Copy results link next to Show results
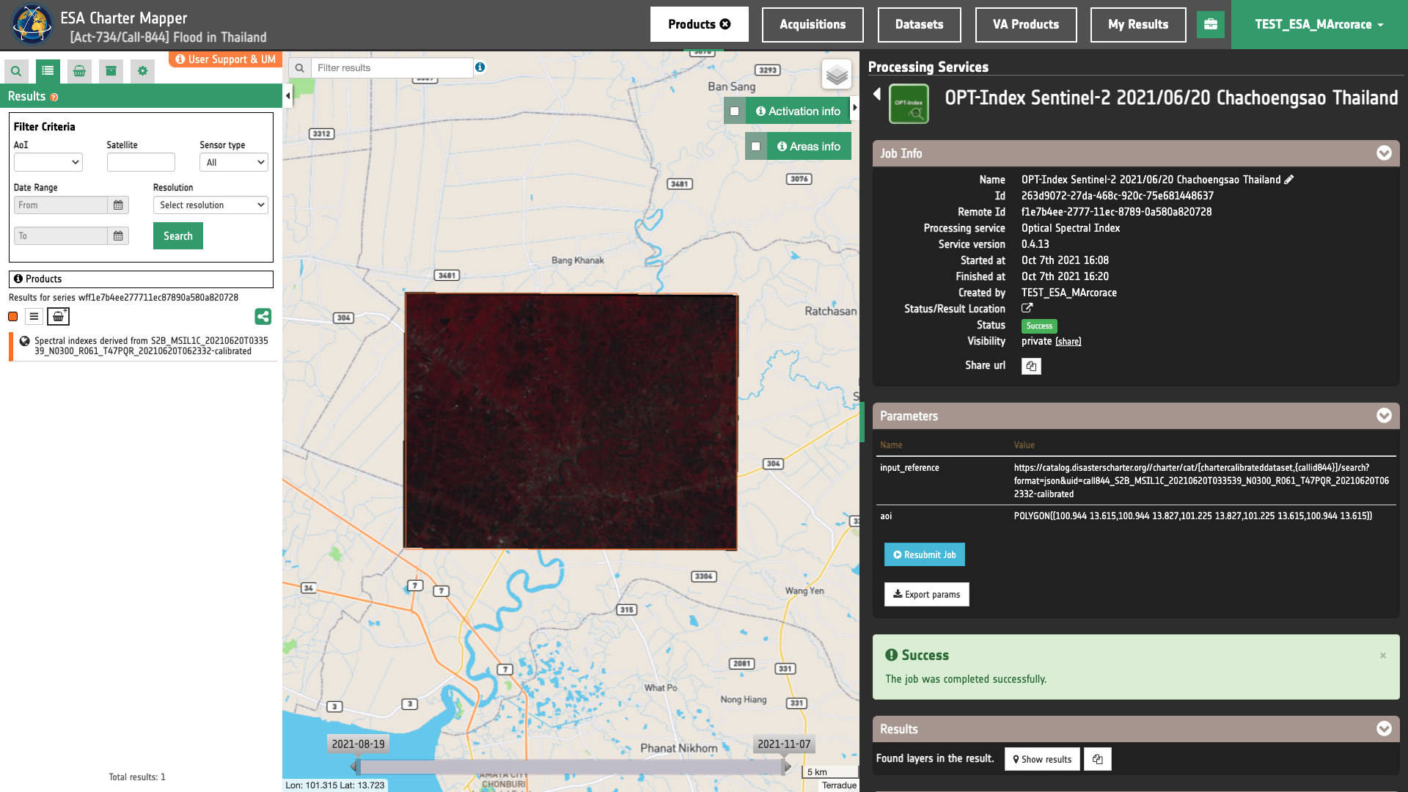1408x792 pixels. tap(1098, 760)
